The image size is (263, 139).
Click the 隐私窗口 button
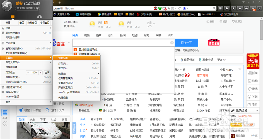(x=32, y=23)
